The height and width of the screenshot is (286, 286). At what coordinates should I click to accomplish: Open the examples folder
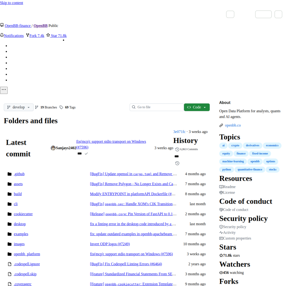[x=21, y=234]
